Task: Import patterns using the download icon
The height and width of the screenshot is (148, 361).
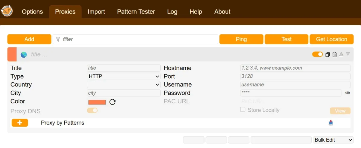Action: tap(331, 122)
